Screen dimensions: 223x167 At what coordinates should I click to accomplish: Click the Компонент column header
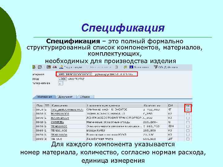tap(68, 105)
